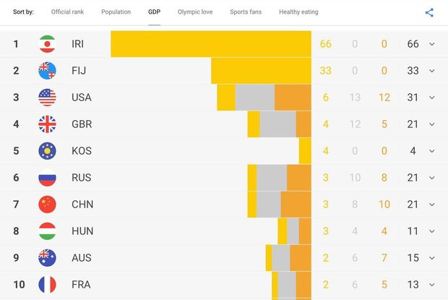Screen dimensions: 448x300
Task: Click the share icon at top right
Action: pos(429,12)
